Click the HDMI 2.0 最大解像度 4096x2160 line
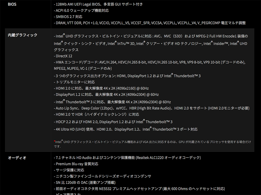 pyautogui.click(x=101, y=88)
